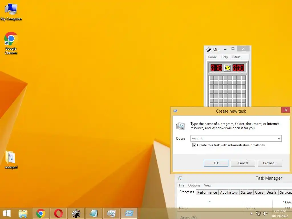The image size is (292, 219).
Task: Close the Create new task dialog
Action: [286, 110]
